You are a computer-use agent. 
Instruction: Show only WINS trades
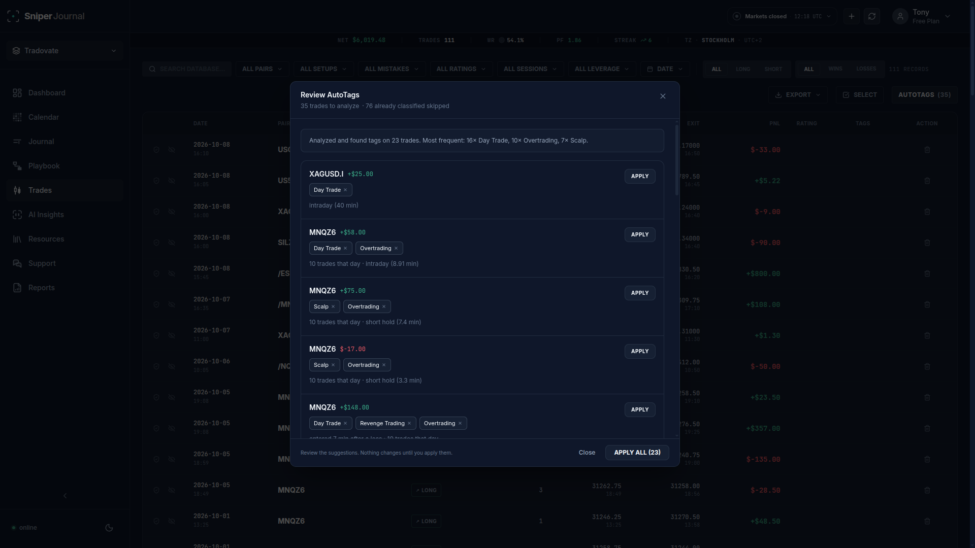835,69
